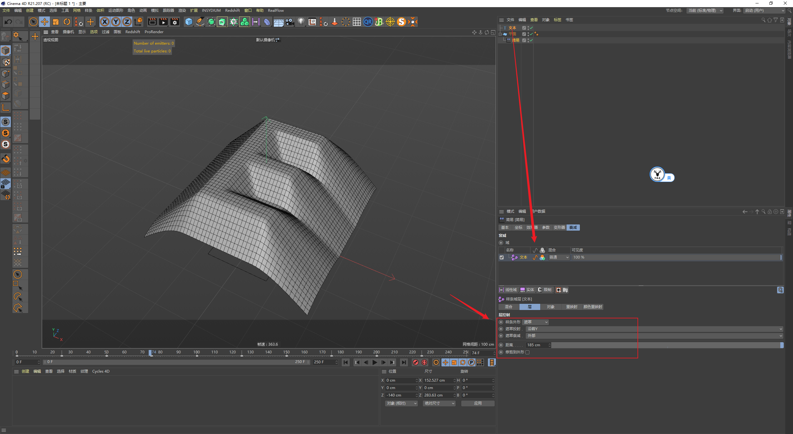Click the Cube primitive icon
This screenshot has width=793, height=434.
point(189,22)
